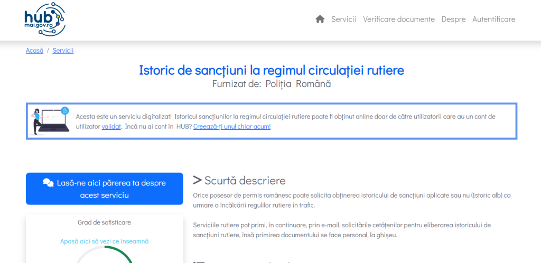The image size is (541, 263).
Task: Follow the Servicii breadcrumb link
Action: (63, 51)
